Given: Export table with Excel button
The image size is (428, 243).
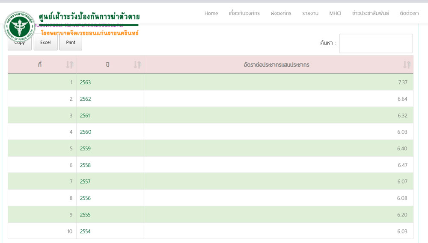Looking at the screenshot, I should click(x=45, y=43).
